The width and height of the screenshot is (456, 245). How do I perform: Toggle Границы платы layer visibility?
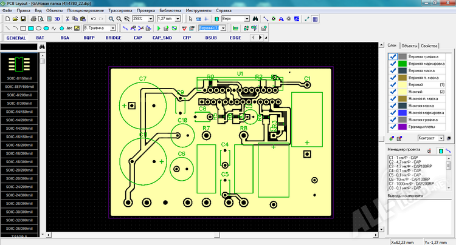point(393,127)
